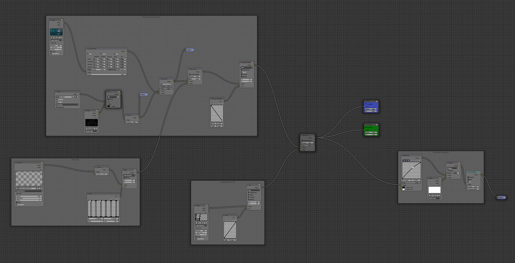The height and width of the screenshot is (263, 515).
Task: Click the collapsed Viewer node after Lens Distortion
Action: tap(501, 198)
